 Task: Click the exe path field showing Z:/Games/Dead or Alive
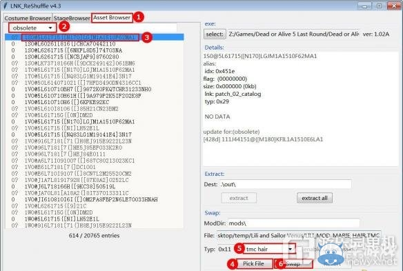point(293,34)
